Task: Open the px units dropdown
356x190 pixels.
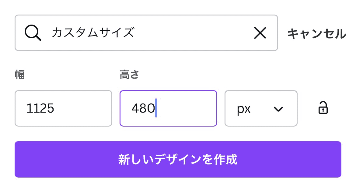Action: pos(261,108)
